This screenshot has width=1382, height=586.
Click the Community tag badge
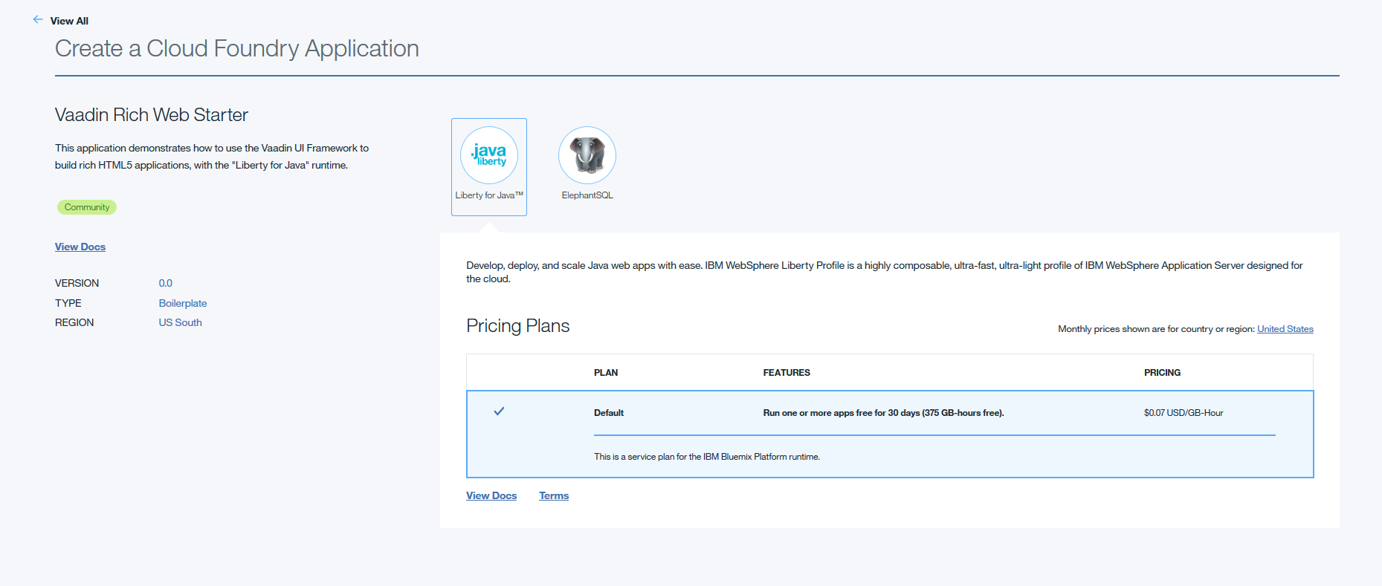87,207
